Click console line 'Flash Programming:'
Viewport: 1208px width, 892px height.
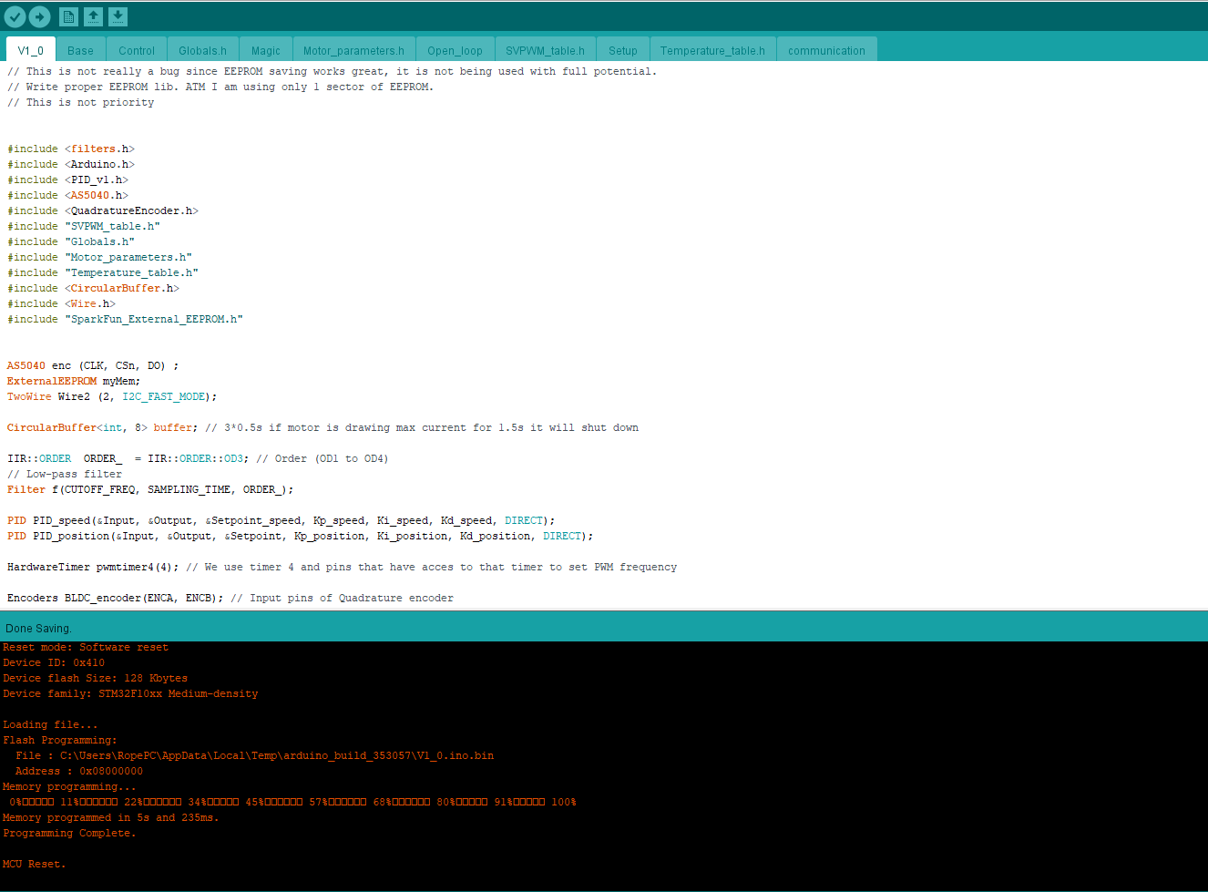[x=60, y=740]
